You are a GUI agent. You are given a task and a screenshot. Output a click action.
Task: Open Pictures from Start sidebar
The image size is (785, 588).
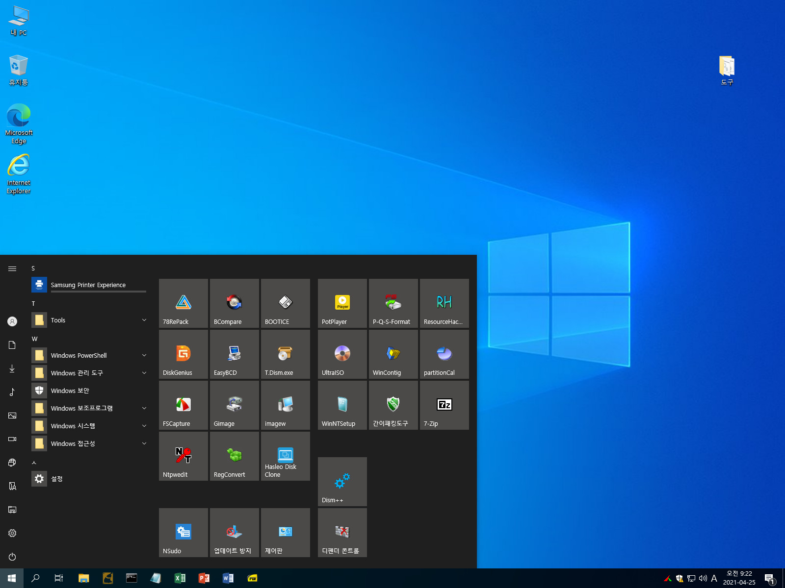point(12,416)
